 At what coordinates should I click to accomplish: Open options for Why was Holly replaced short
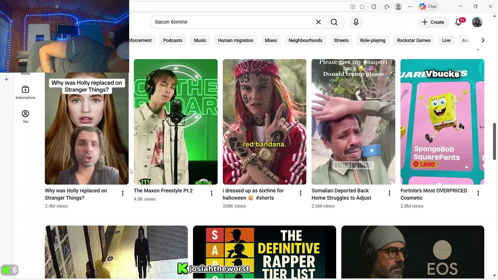(x=123, y=193)
